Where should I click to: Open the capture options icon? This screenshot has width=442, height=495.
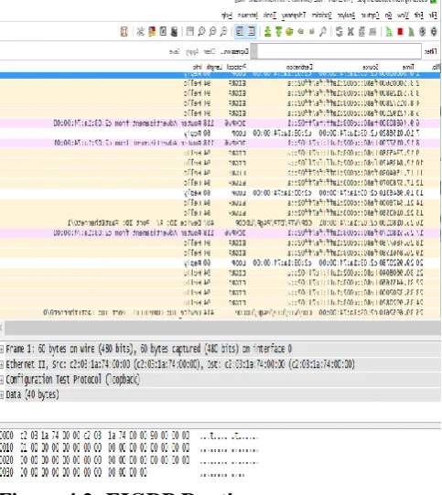(423, 32)
